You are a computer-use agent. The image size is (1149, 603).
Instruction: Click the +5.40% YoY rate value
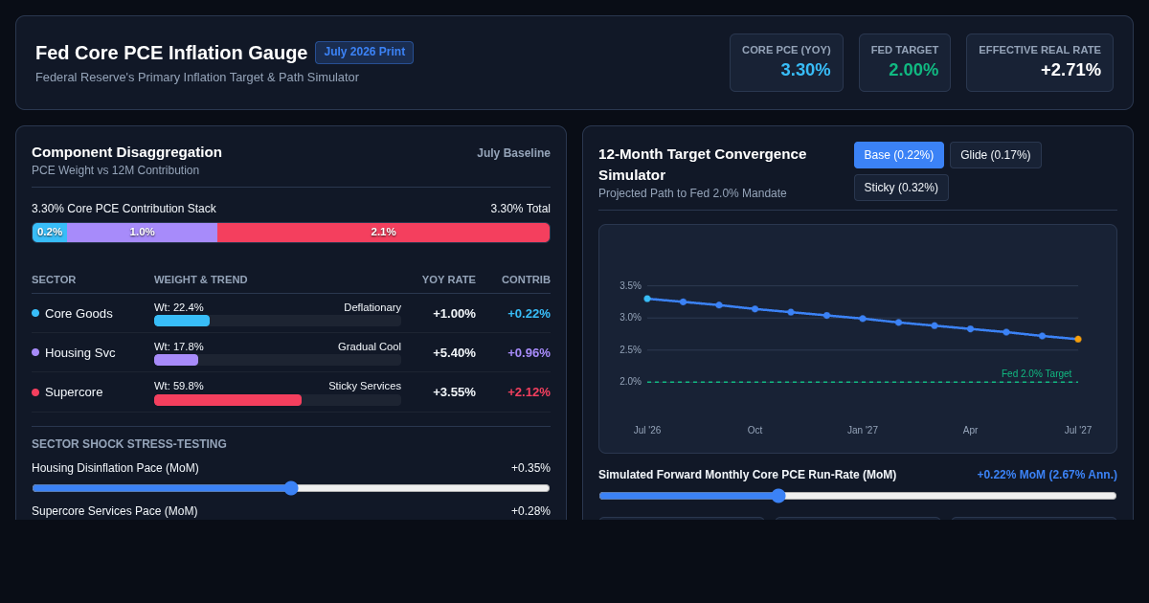click(454, 352)
